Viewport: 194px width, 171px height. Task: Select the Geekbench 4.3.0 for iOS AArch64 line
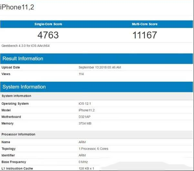point(26,46)
